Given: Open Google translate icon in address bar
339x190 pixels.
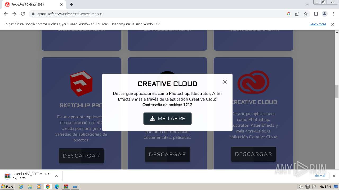Looking at the screenshot, I should [289, 14].
